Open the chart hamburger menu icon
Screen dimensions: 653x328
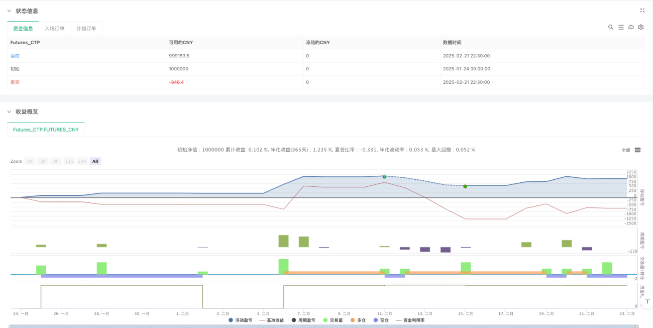[637, 150]
